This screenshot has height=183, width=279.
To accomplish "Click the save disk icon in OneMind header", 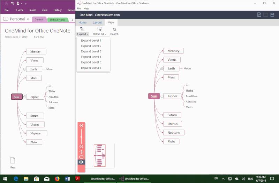I will point(272,15).
